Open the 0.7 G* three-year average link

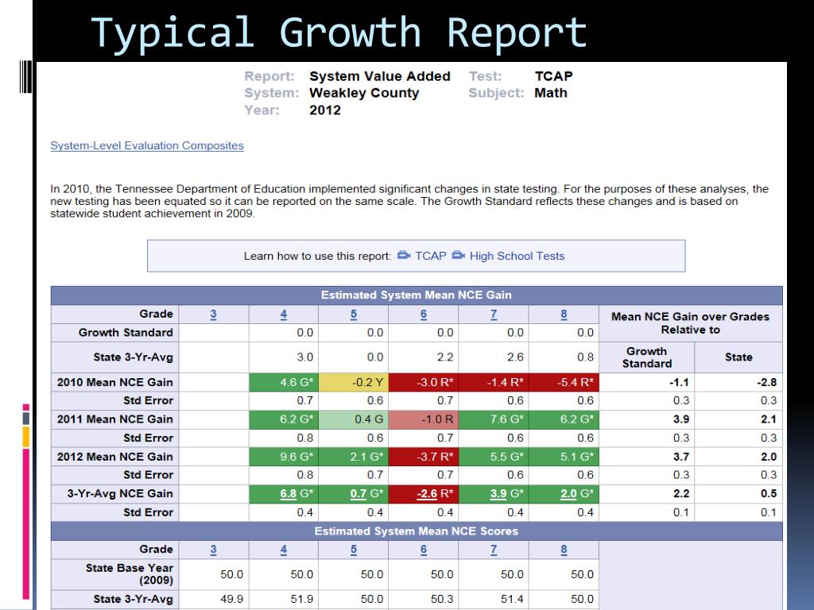click(x=359, y=494)
